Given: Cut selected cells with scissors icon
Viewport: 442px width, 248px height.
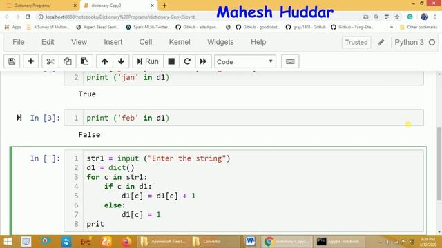Looking at the screenshot, I should [x=50, y=61].
